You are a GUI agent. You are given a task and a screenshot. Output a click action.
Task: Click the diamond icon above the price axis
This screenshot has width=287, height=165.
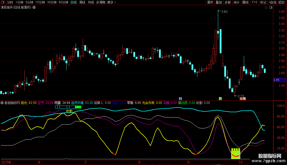(266, 8)
